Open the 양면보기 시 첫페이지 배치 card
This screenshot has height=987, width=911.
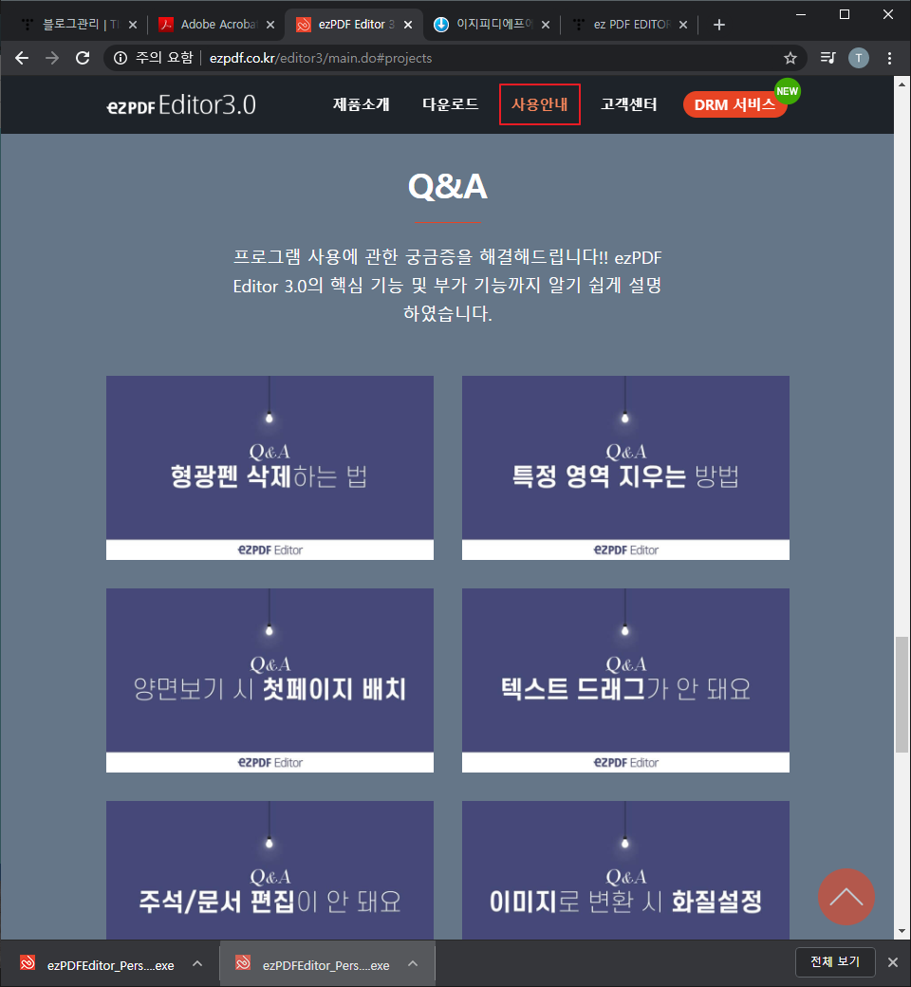pyautogui.click(x=270, y=680)
